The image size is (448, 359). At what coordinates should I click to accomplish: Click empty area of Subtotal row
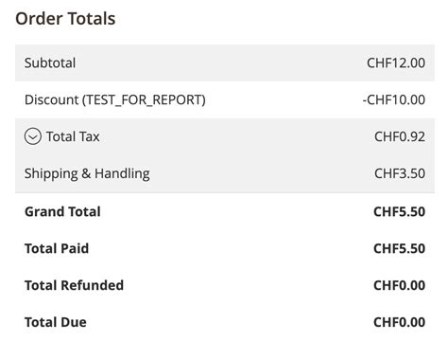(x=220, y=63)
